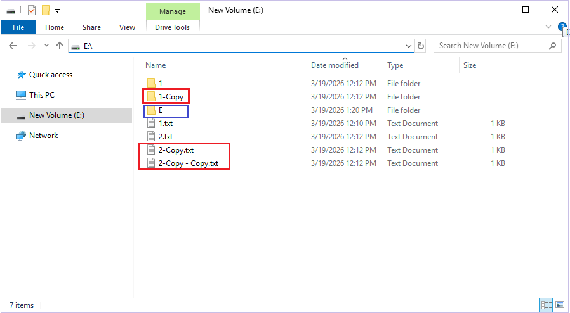This screenshot has width=570, height=313.
Task: Click the folder icon of 1-Copy
Action: point(151,97)
